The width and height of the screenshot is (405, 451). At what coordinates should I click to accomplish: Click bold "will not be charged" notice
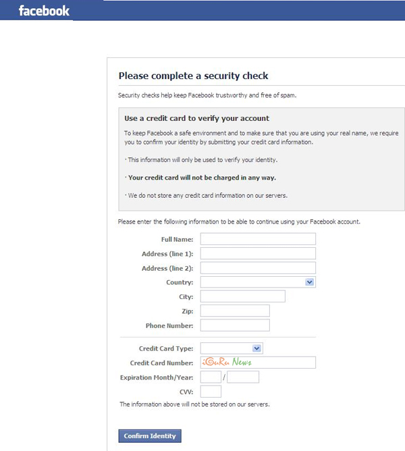click(202, 178)
